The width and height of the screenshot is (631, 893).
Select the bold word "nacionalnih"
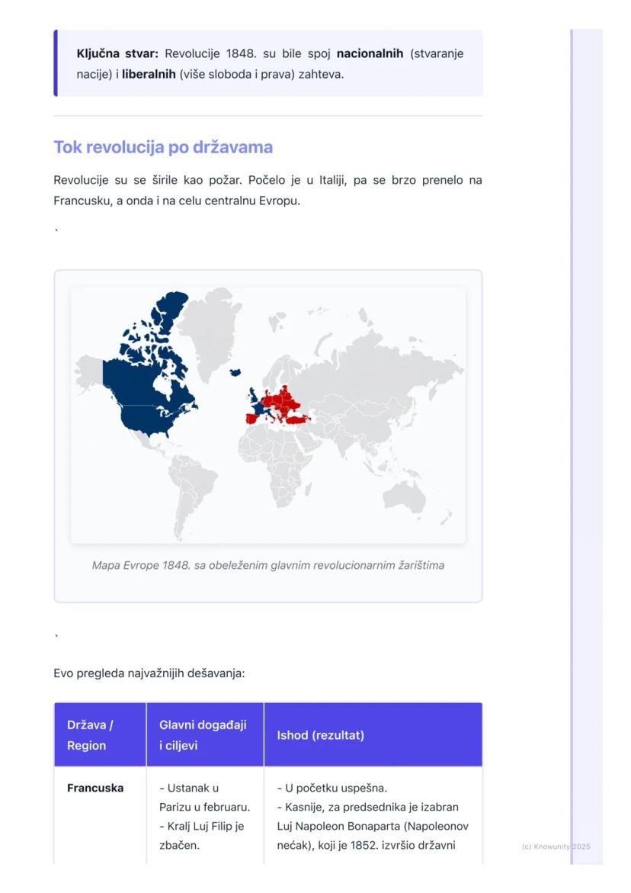(x=370, y=53)
